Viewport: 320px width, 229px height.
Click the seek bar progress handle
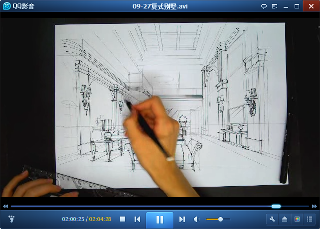tap(276, 206)
